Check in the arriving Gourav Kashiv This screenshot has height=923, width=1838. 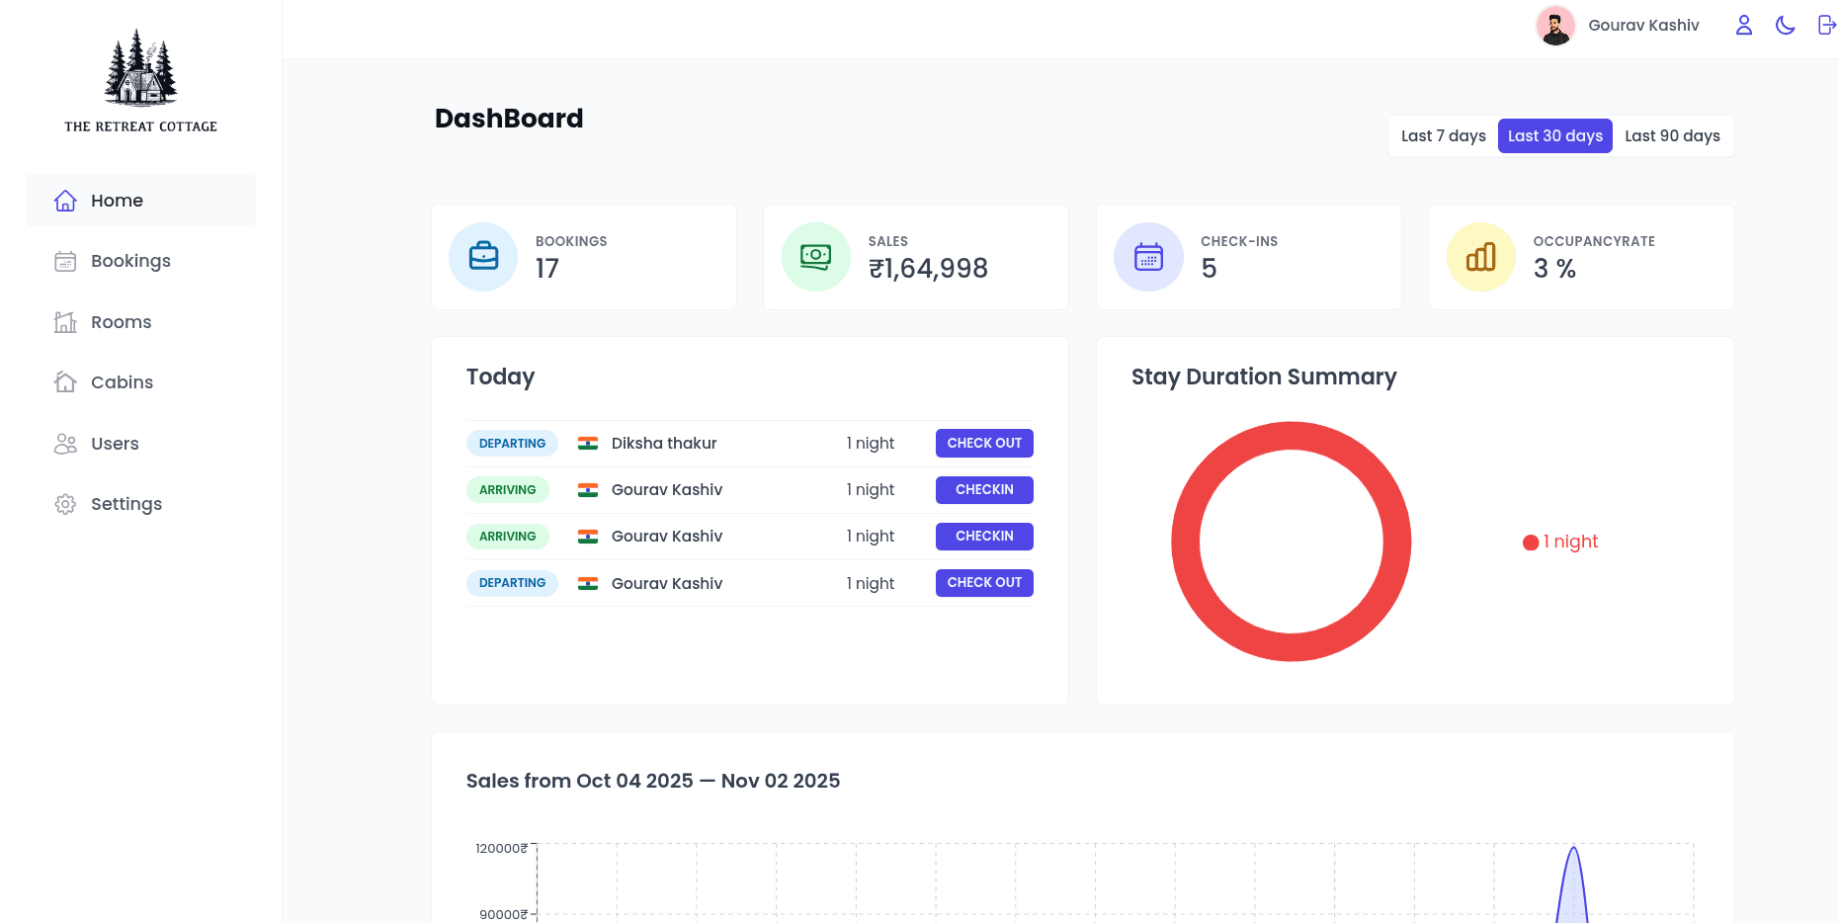(984, 489)
